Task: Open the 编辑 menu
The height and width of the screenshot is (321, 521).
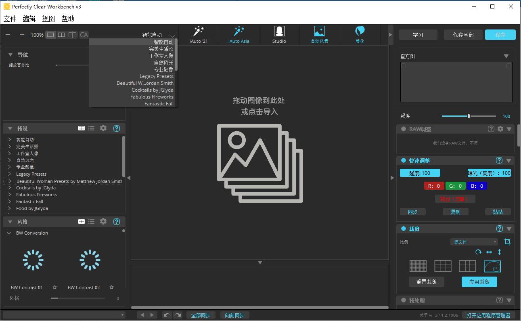Action: pyautogui.click(x=29, y=19)
